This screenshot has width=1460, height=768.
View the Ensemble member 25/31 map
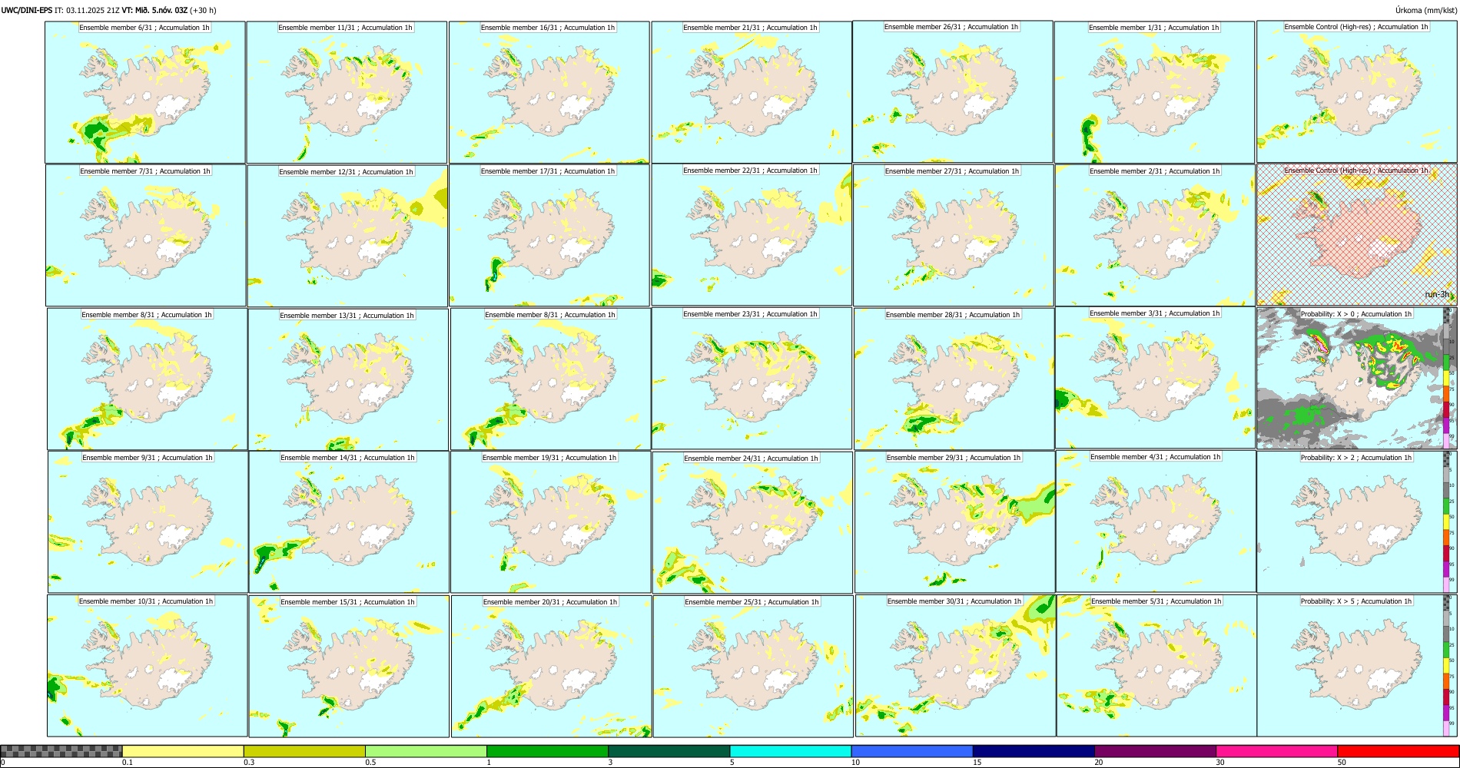[x=753, y=667]
